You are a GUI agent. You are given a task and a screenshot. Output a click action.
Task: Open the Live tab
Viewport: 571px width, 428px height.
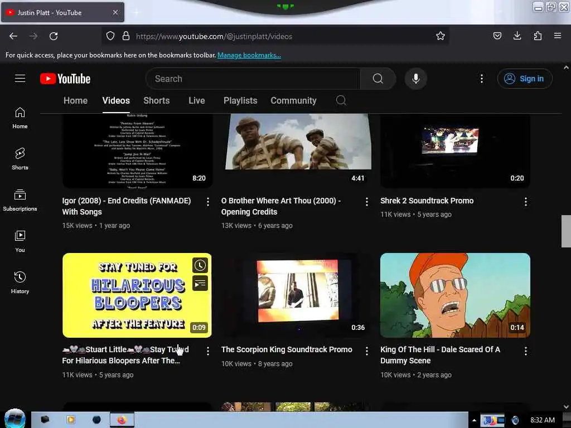[x=197, y=101]
